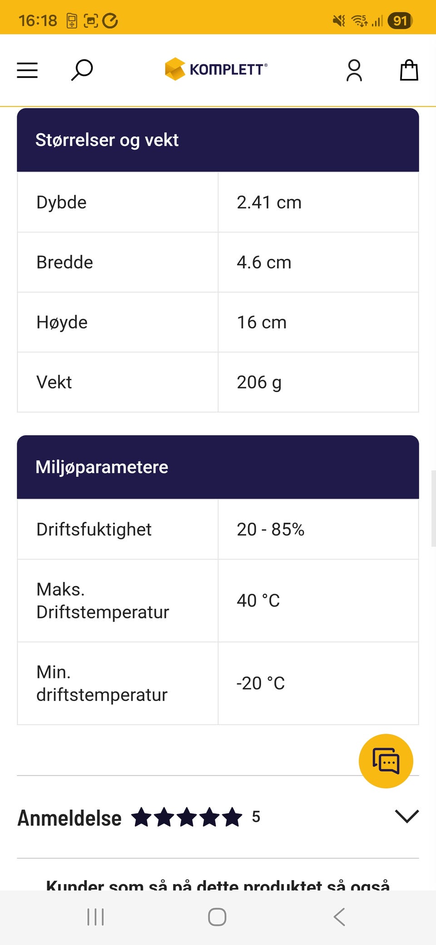The height and width of the screenshot is (945, 436).
Task: Expand the Anmeldelse section chevron
Action: pos(407,816)
